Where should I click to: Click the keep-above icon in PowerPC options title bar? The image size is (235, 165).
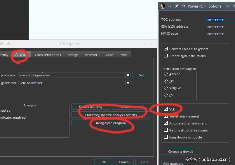pos(170,6)
